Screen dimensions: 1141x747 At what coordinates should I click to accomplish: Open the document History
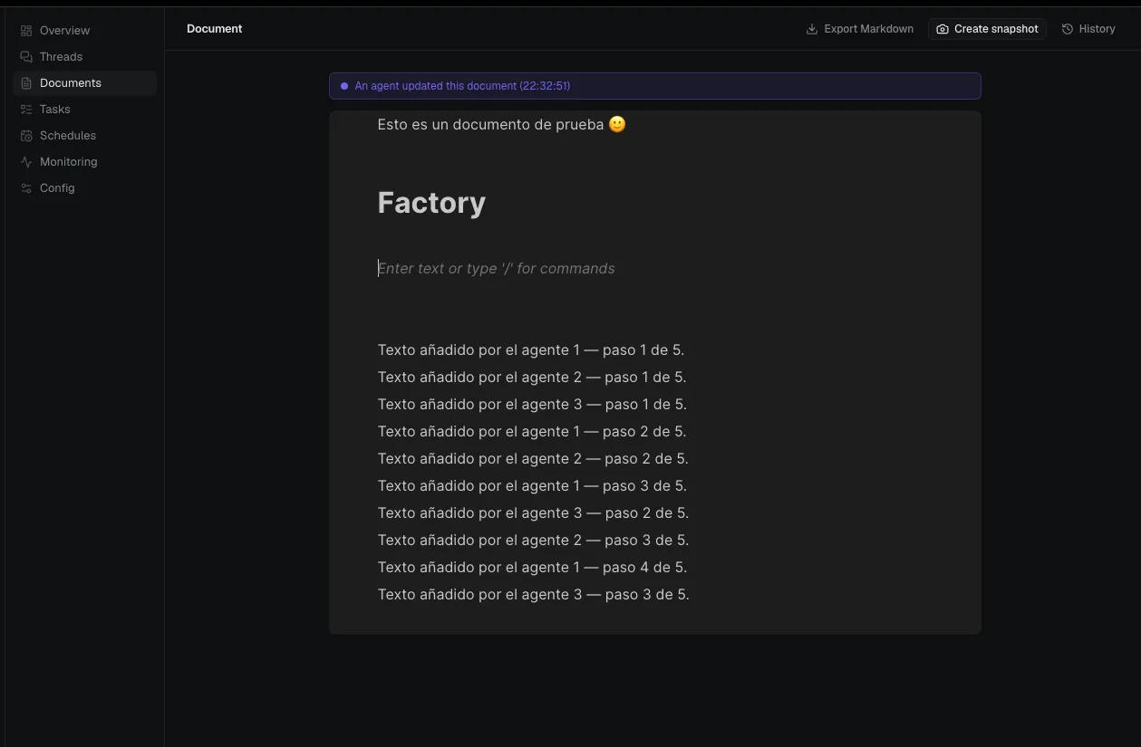(1088, 29)
